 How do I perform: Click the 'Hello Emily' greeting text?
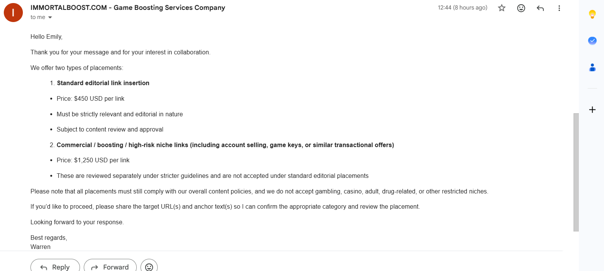[46, 37]
